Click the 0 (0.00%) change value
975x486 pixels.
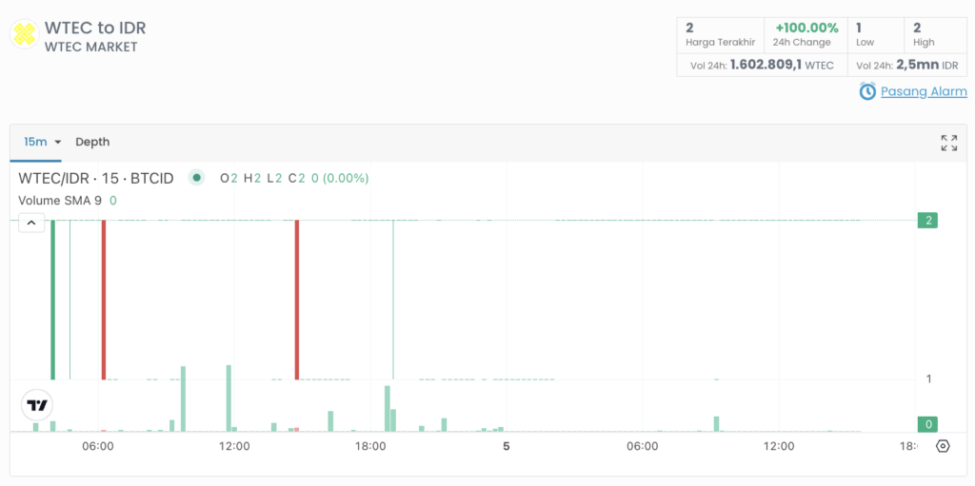(x=340, y=179)
